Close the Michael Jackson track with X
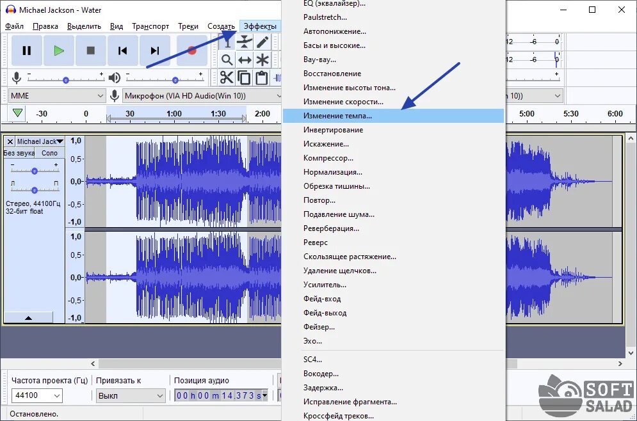The image size is (637, 421). pyautogui.click(x=10, y=141)
